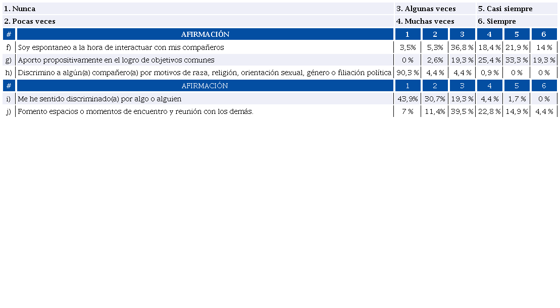Click the statement "Soy espontaneo a la hora de interactuar"
Viewport: 560px width, 308px height.
tap(121, 47)
